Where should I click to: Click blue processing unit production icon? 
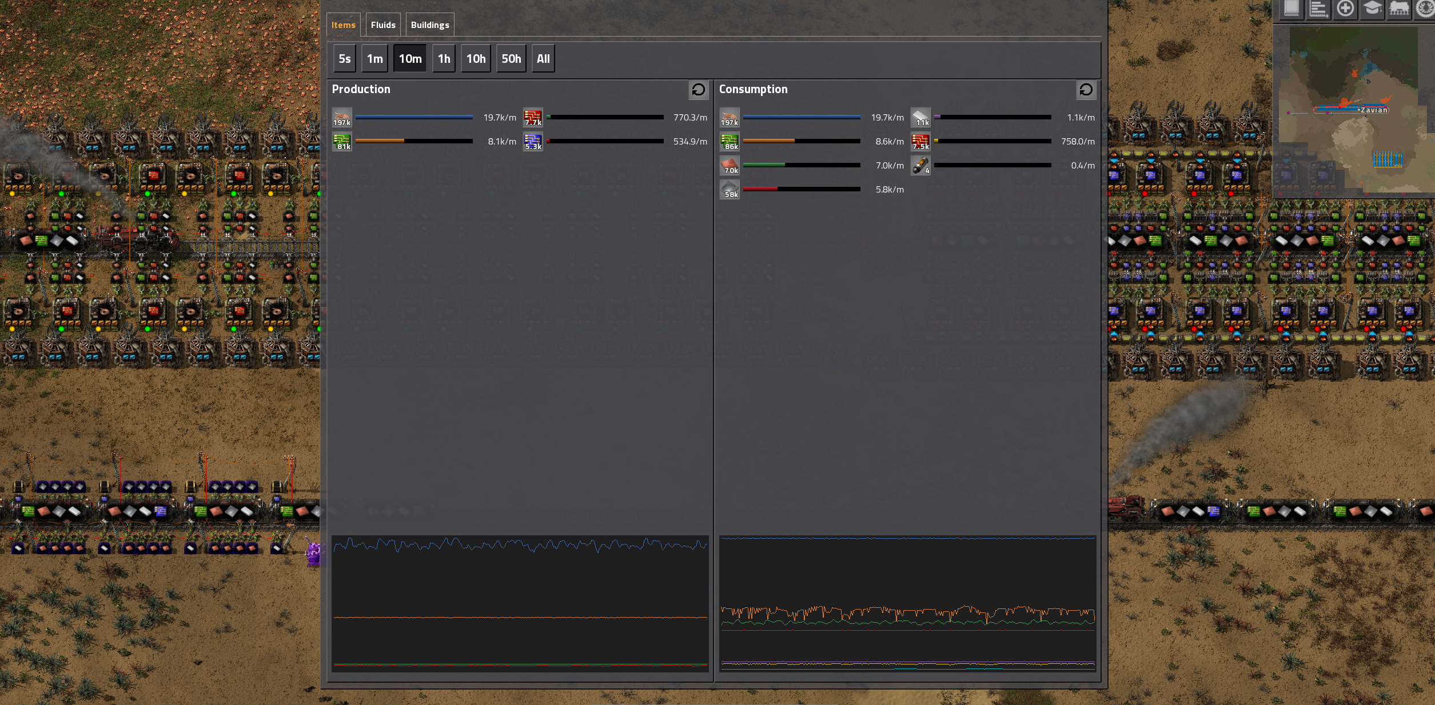[x=533, y=141]
